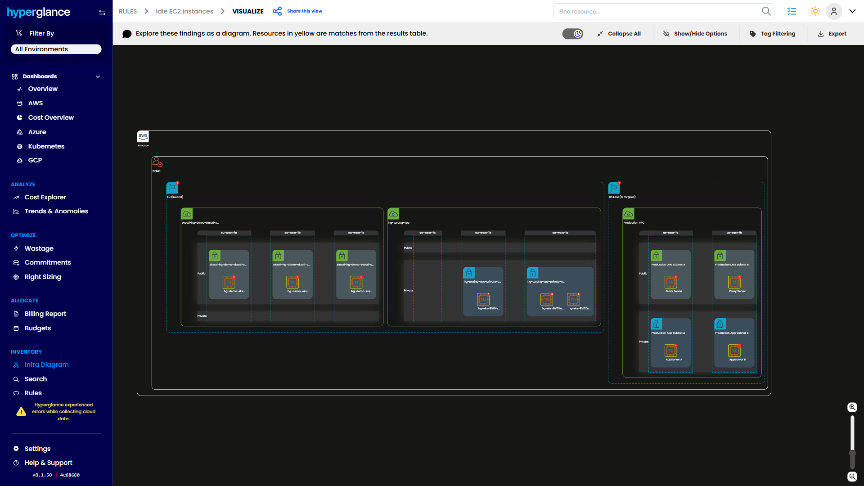Click the diagram zoom slider handle
Image resolution: width=864 pixels, height=486 pixels.
coord(852,453)
